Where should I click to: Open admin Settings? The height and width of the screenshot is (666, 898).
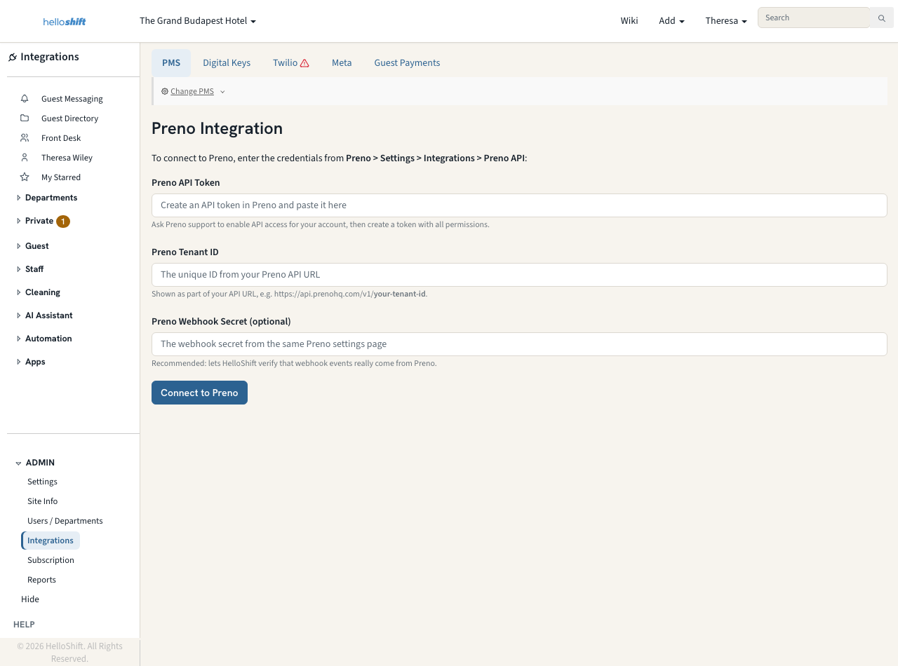(x=42, y=482)
